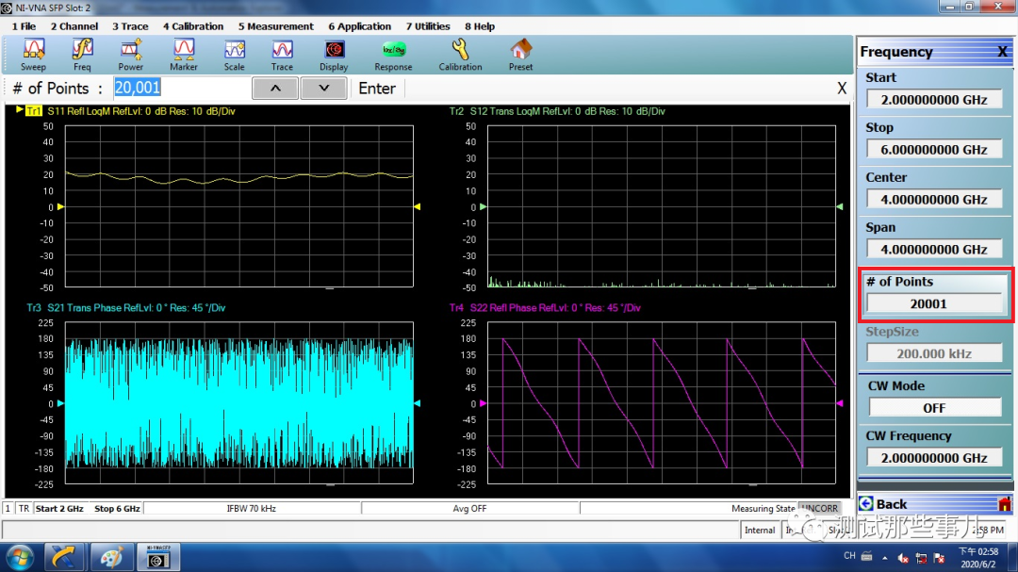The image size is (1018, 572).
Task: Open the 6 Application menu
Action: (x=360, y=26)
